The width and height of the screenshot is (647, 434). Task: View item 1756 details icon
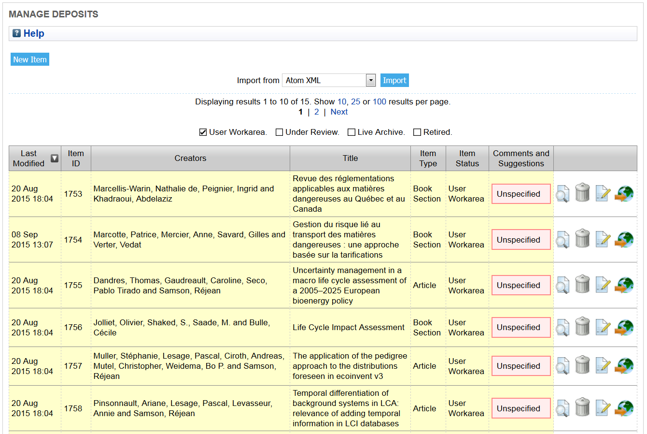[x=563, y=327]
